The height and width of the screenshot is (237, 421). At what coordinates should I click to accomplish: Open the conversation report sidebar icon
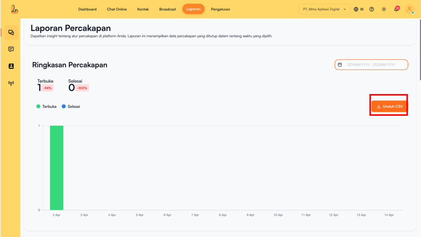point(11,32)
